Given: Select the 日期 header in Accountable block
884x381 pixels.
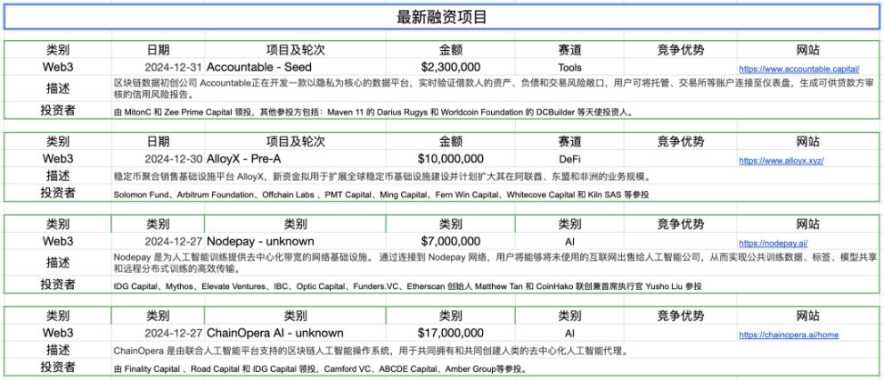Looking at the screenshot, I should coord(158,50).
